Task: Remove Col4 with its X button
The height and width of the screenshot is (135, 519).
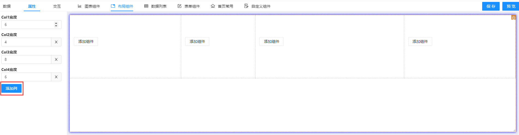Action: (56, 77)
